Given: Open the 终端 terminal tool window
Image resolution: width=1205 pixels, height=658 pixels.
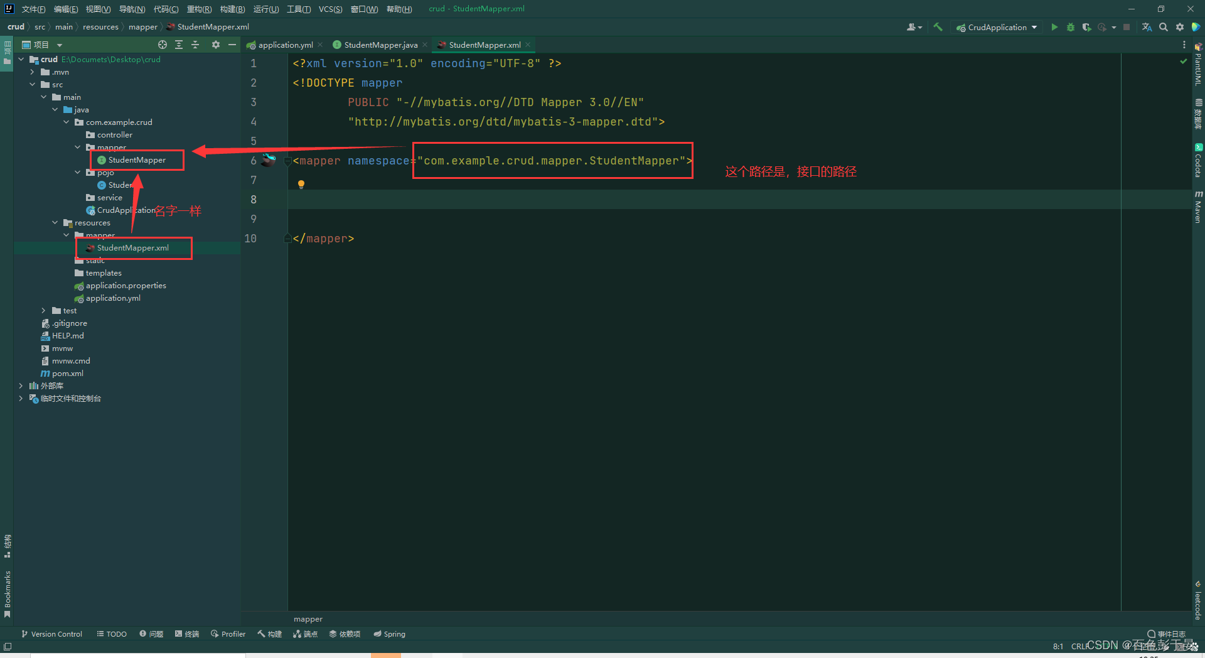Looking at the screenshot, I should [187, 634].
